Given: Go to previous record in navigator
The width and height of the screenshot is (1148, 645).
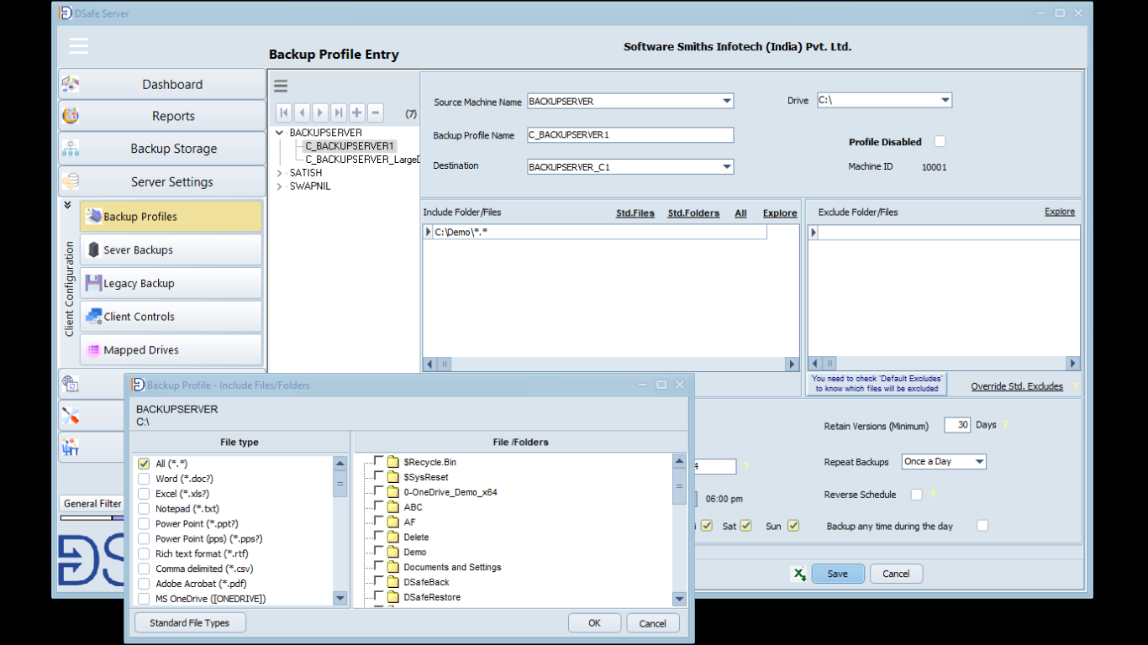Looking at the screenshot, I should click(x=302, y=113).
